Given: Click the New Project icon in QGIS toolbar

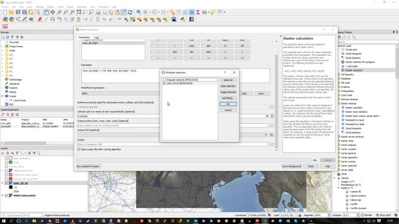Looking at the screenshot, I should point(5,12).
